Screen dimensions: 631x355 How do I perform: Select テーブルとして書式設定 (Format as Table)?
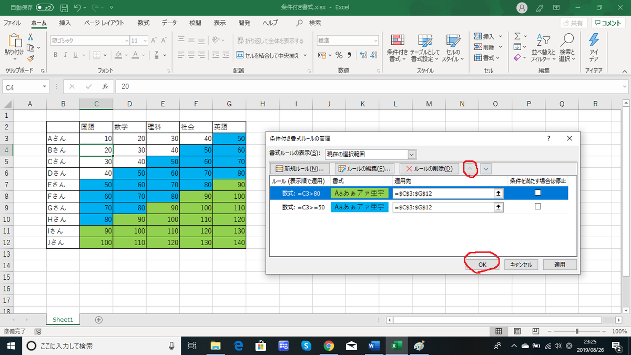pos(424,47)
